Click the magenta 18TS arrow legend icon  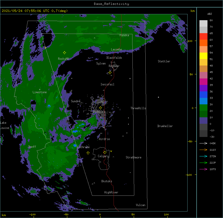tap(203, 169)
